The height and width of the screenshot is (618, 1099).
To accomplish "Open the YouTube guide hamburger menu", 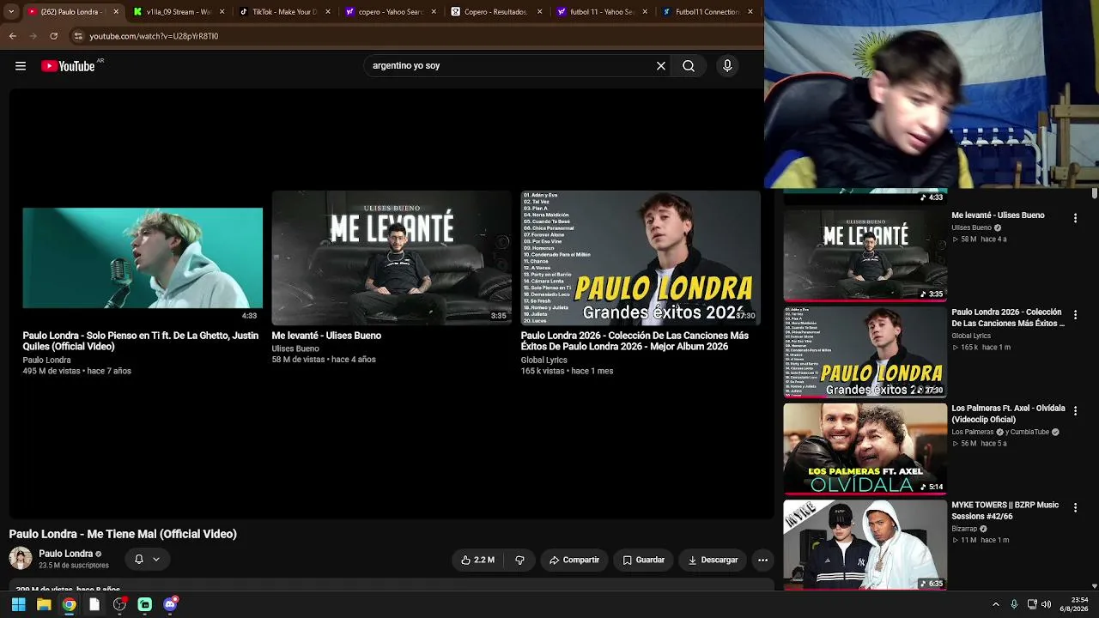I will pyautogui.click(x=21, y=66).
